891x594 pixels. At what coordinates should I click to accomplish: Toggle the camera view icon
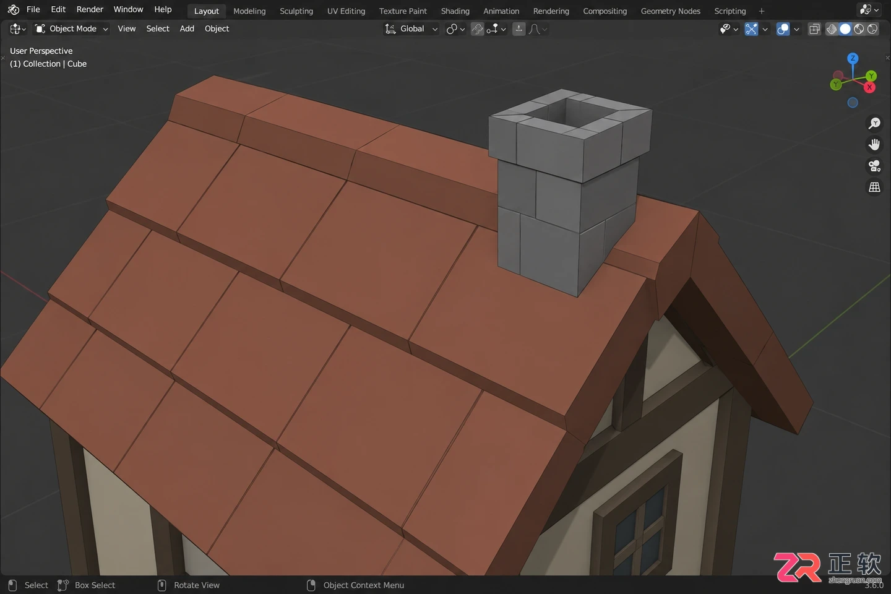(874, 166)
